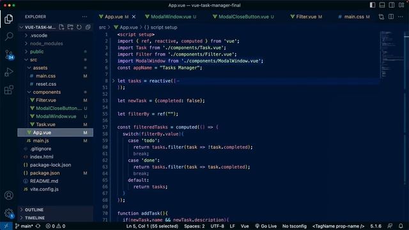Open vite.config.js in file tree
Viewport: 409px width, 230px height.
[44, 189]
